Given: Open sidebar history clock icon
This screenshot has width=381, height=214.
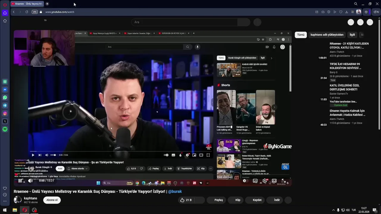Looking at the screenshot, I should click(x=5, y=195).
